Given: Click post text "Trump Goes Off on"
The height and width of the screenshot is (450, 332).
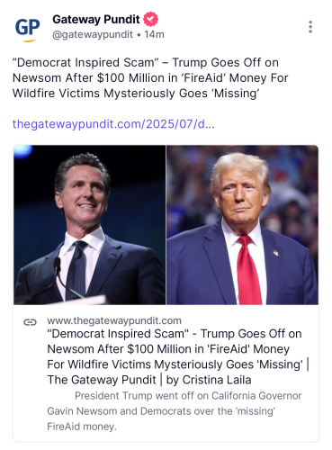Looking at the screenshot, I should coord(225,62).
